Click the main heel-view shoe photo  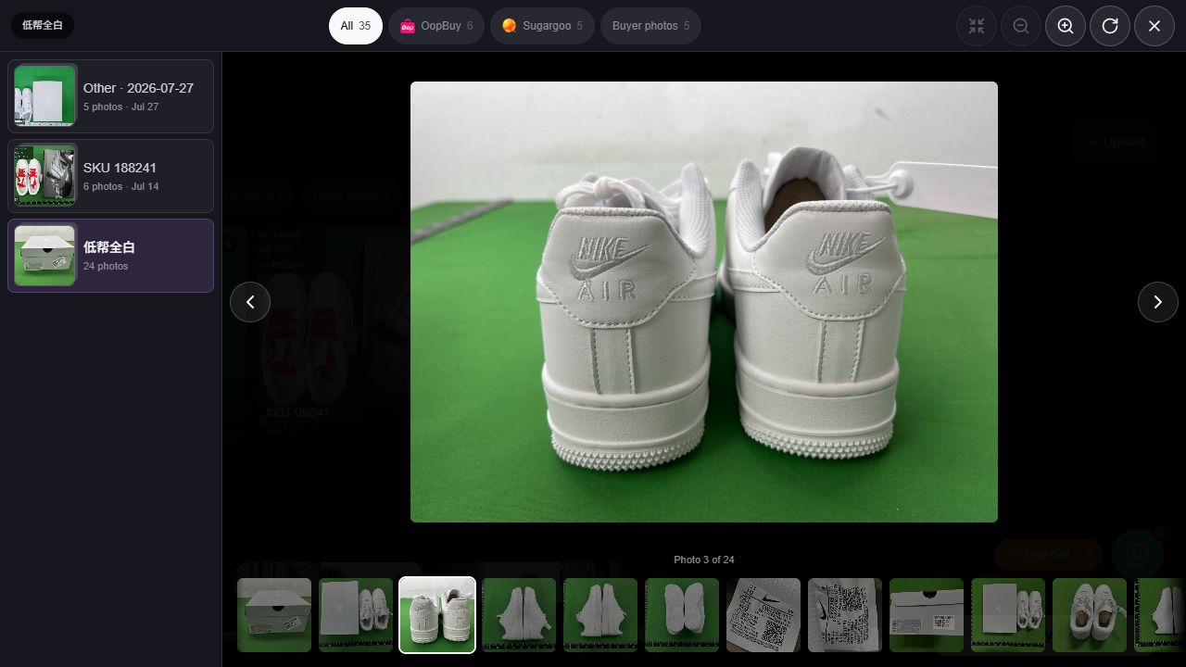[704, 302]
